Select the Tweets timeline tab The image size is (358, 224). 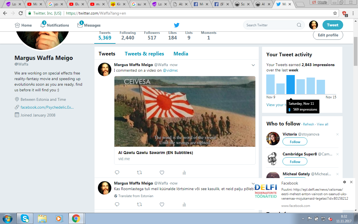tap(107, 54)
